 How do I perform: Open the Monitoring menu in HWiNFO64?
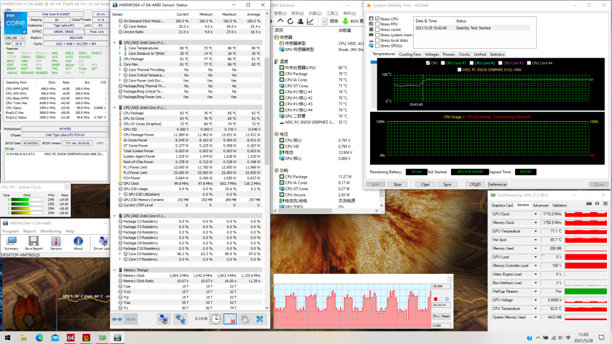pyautogui.click(x=51, y=231)
